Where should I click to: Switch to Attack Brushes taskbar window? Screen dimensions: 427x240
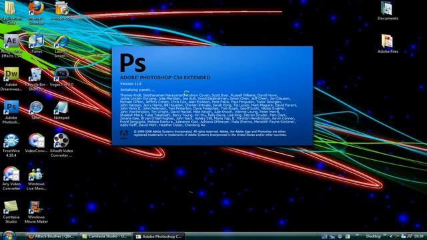coord(51,237)
